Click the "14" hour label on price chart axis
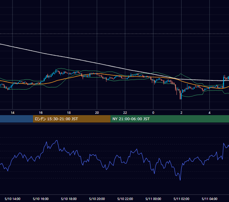The width and height of the screenshot is (229, 202). (12, 113)
